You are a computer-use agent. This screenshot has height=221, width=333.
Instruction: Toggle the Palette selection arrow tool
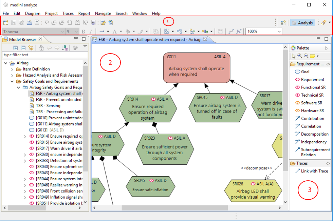click(x=293, y=56)
